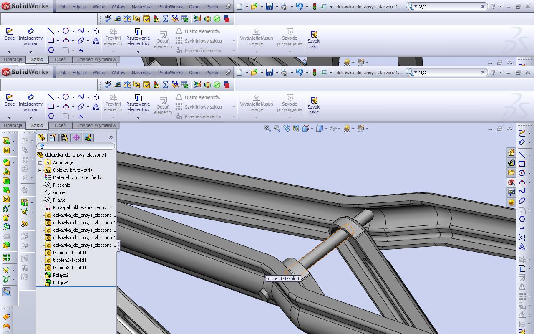
Task: Toggle Section View in the viewport toolbar
Action: pos(296,128)
